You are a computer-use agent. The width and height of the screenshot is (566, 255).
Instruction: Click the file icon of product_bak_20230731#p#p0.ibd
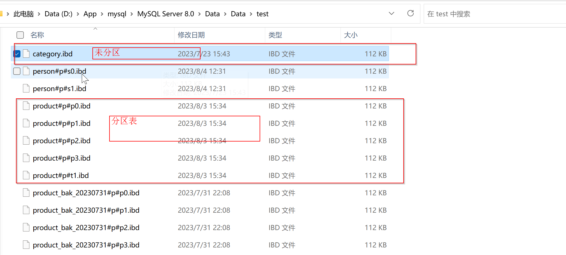click(26, 193)
